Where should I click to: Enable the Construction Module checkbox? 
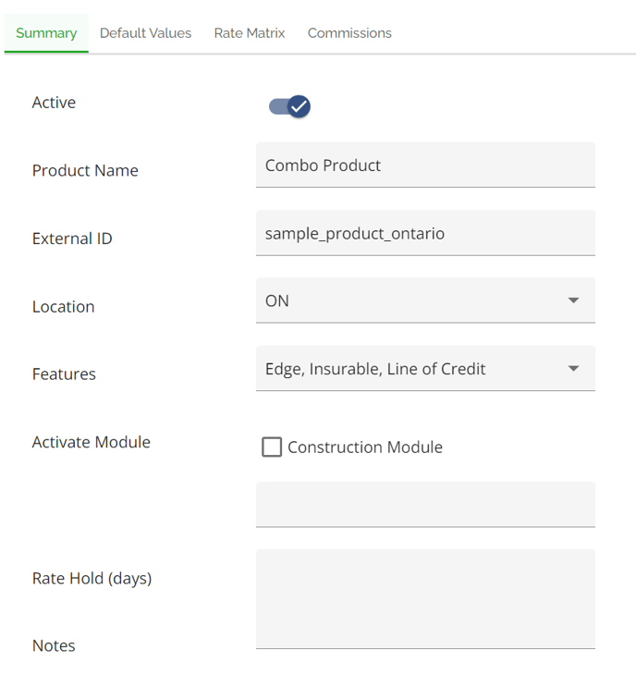click(272, 447)
